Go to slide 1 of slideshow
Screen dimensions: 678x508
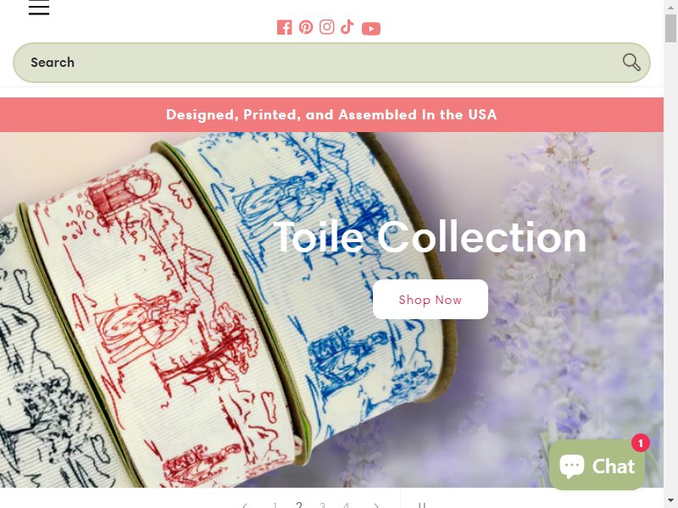tap(275, 505)
